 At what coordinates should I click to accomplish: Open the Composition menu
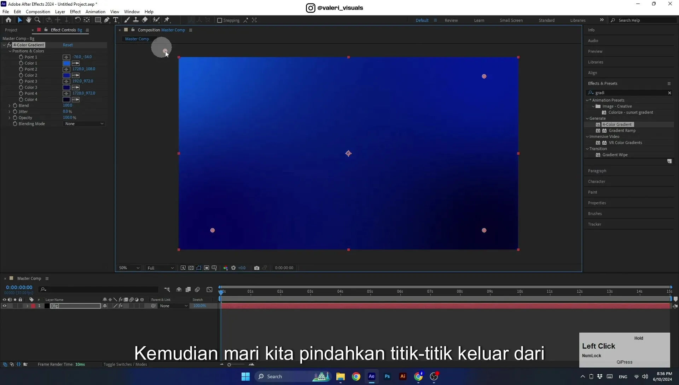[38, 12]
